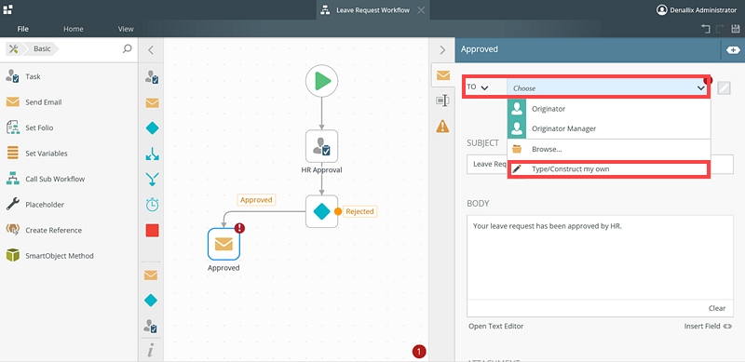
Task: Click the red End step icon
Action: [x=152, y=231]
